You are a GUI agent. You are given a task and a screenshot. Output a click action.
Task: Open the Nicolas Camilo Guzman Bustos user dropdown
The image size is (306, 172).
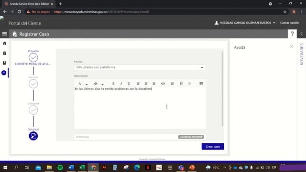245,23
